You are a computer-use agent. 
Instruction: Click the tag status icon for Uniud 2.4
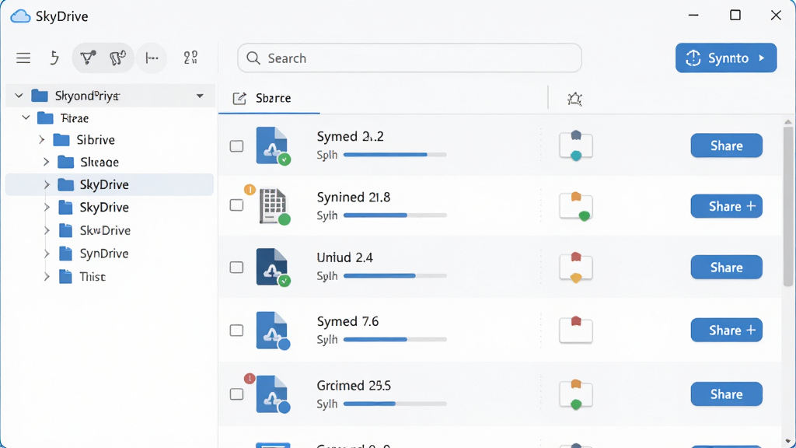pos(576,268)
